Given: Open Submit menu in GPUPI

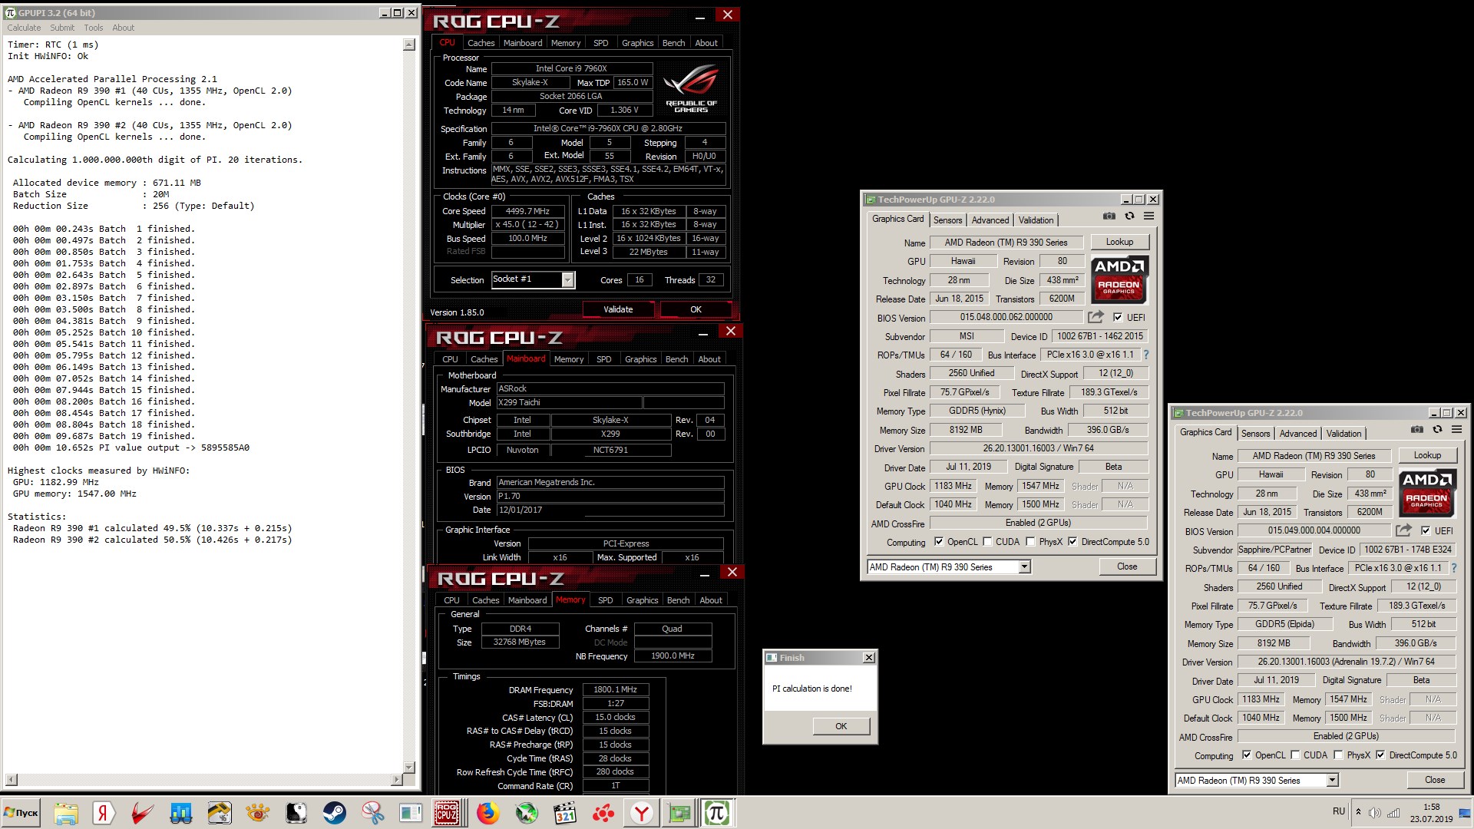Looking at the screenshot, I should tap(62, 28).
